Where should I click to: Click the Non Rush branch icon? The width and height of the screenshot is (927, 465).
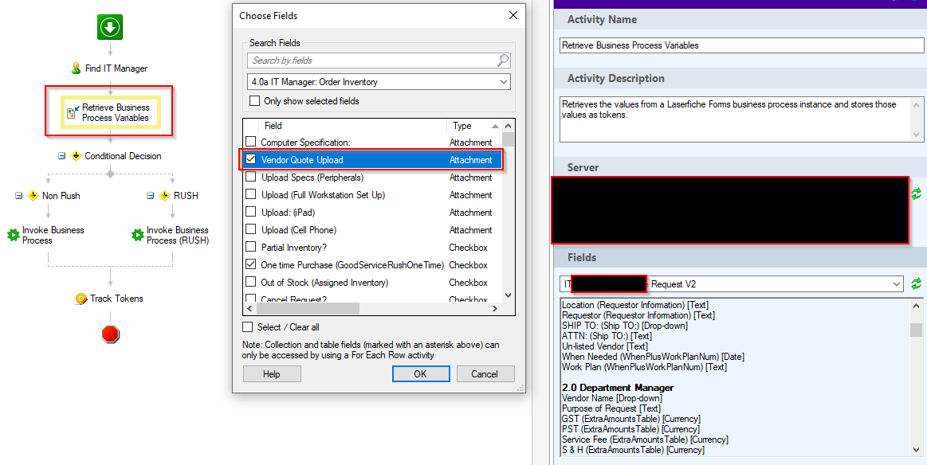tap(33, 196)
